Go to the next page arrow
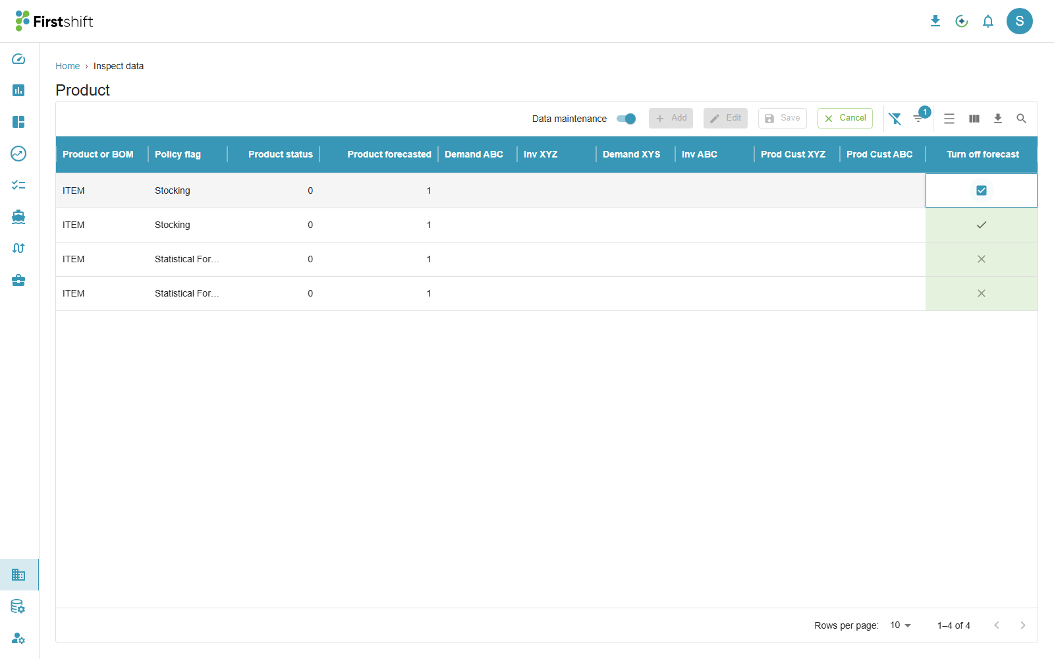The image size is (1054, 659). 1023,625
